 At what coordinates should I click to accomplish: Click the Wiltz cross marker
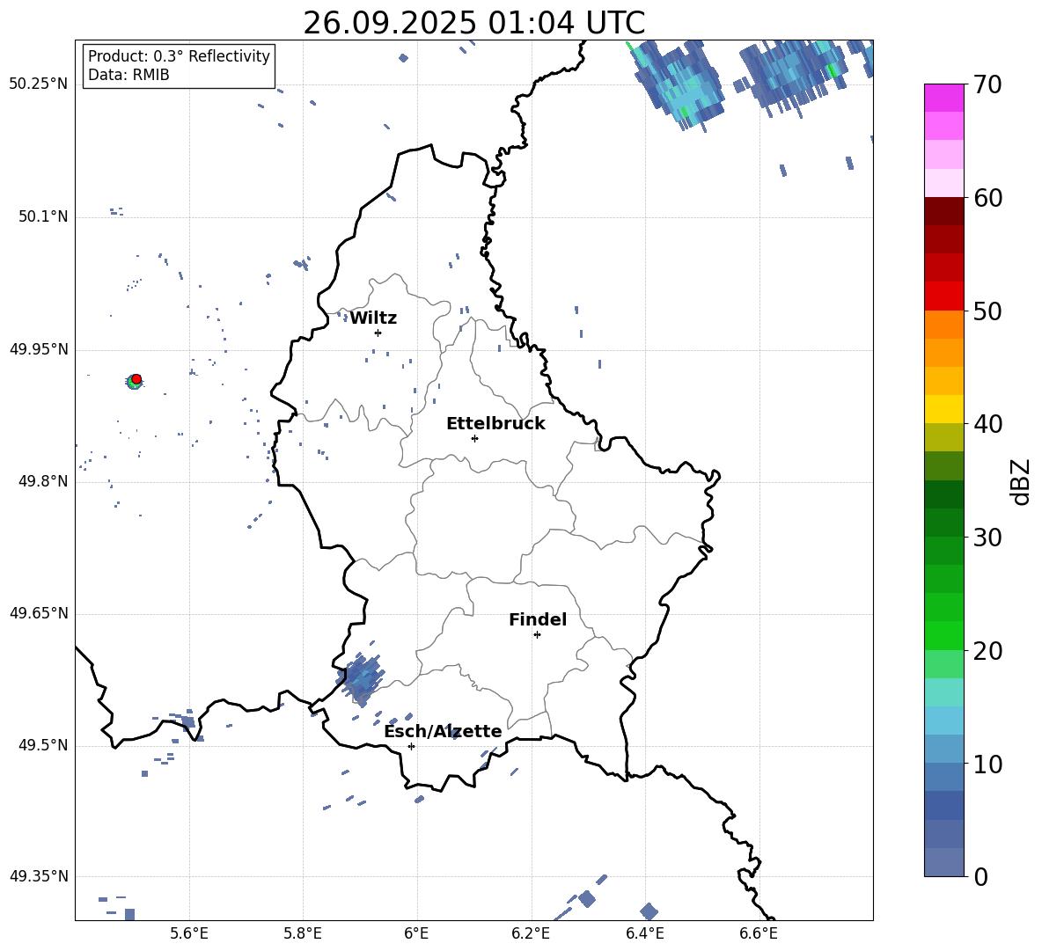(x=378, y=333)
